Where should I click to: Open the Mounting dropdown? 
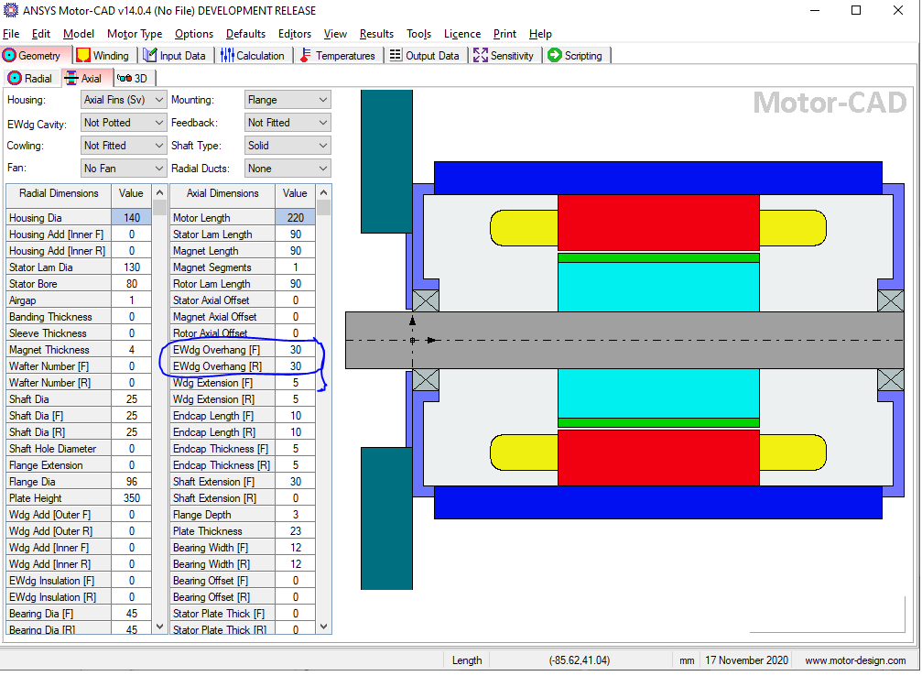287,100
